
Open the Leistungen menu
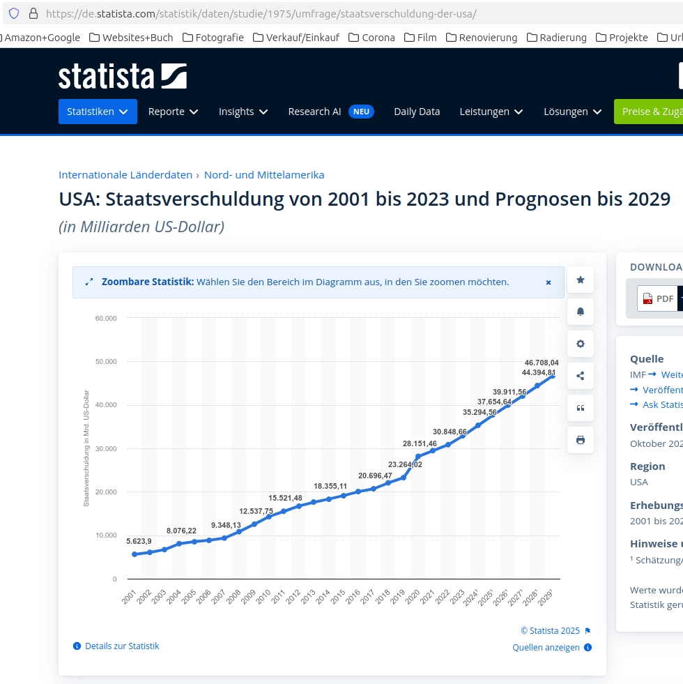coord(491,112)
